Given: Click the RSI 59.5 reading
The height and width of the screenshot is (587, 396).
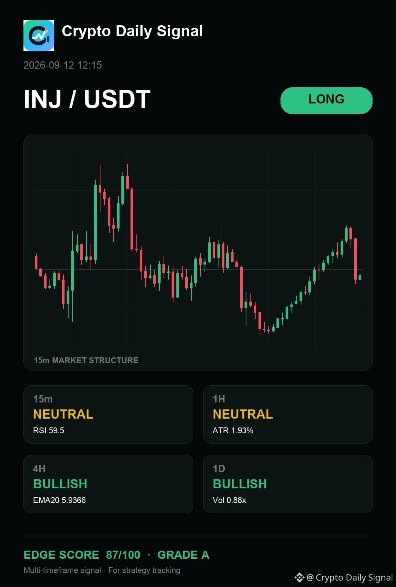Looking at the screenshot, I should (x=49, y=430).
